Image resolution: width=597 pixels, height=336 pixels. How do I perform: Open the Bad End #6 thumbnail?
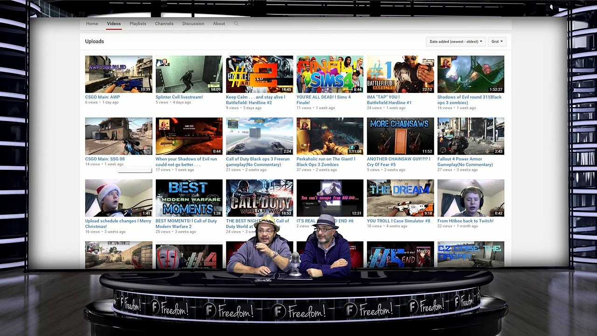coord(330,198)
